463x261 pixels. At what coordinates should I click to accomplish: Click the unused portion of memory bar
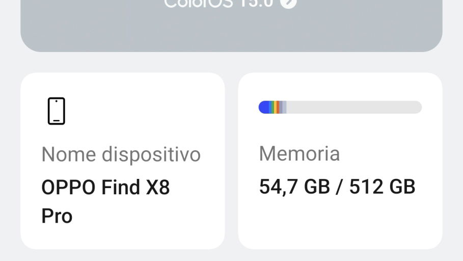click(x=354, y=107)
